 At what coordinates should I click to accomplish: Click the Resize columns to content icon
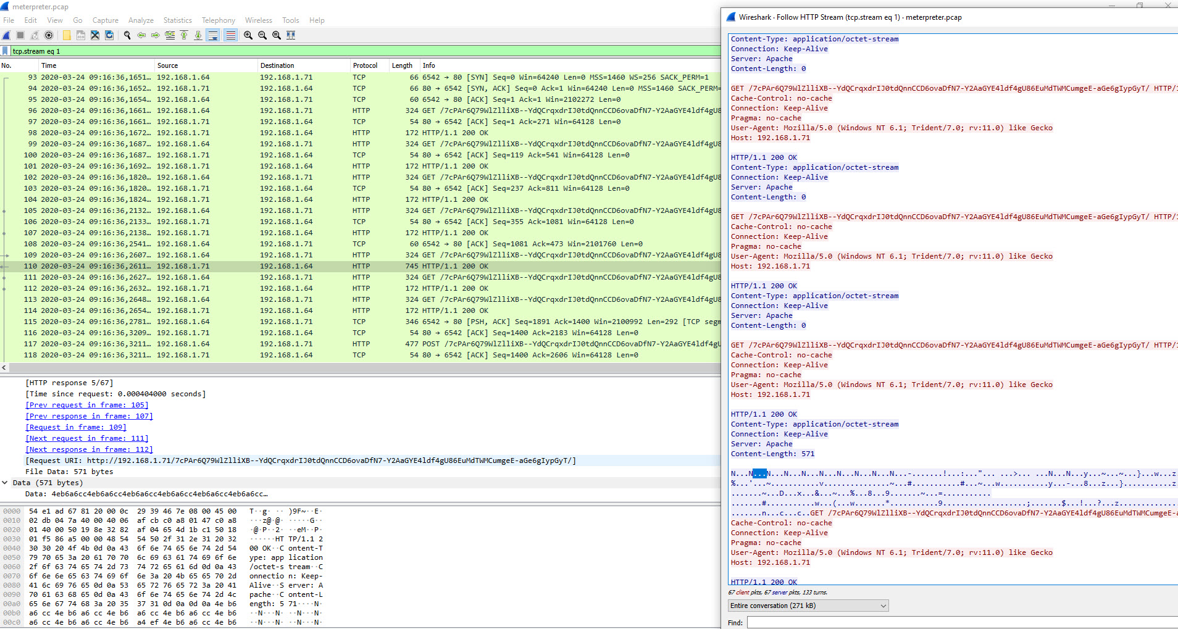coord(291,35)
